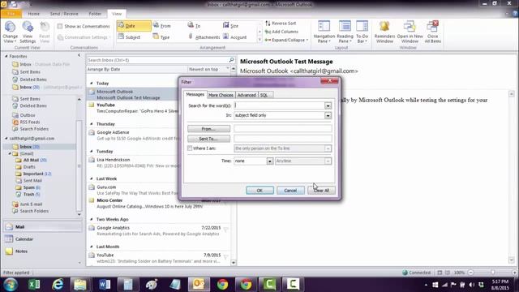Open Advanced tab in Filter dialog
This screenshot has width=519, height=292.
point(247,95)
